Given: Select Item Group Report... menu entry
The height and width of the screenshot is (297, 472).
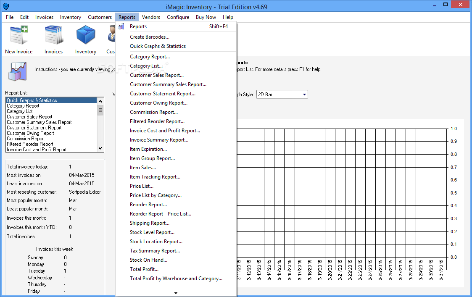Looking at the screenshot, I should click(176, 158).
